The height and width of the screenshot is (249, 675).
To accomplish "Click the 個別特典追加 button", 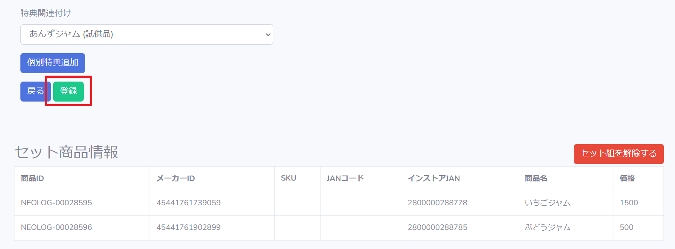I will point(53,63).
